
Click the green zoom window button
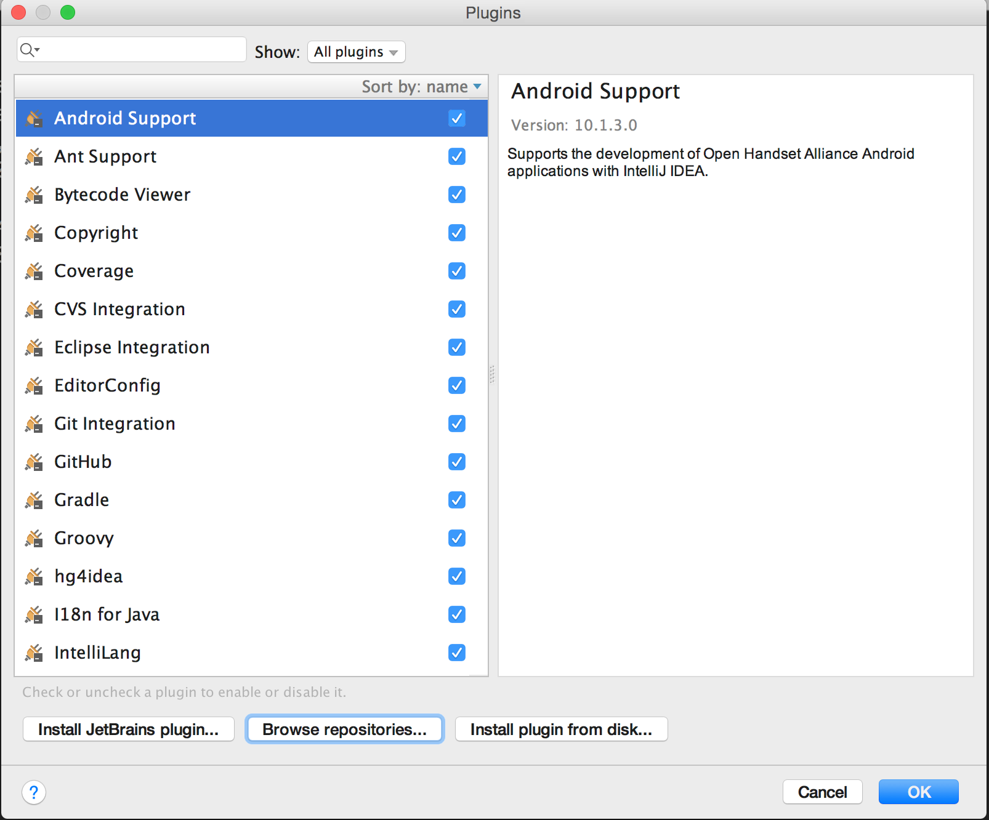pos(68,12)
